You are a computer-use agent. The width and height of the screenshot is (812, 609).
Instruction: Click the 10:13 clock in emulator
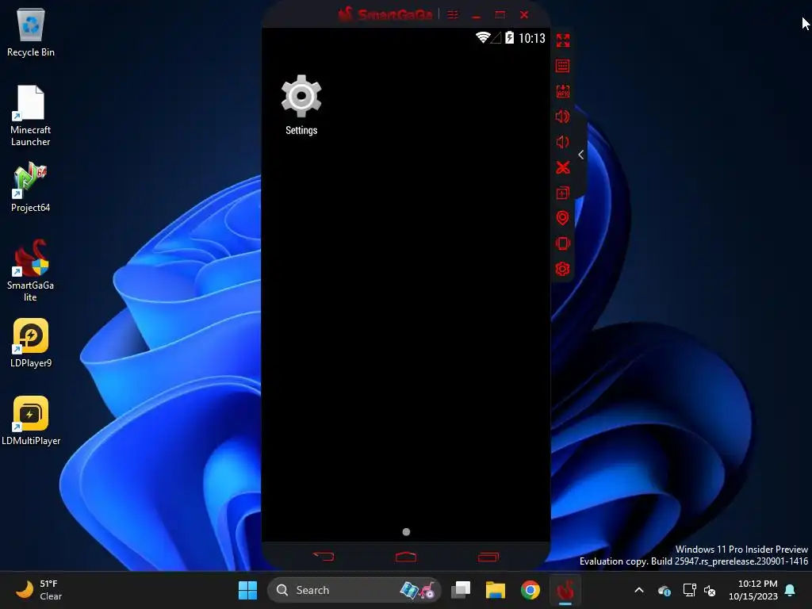click(532, 38)
